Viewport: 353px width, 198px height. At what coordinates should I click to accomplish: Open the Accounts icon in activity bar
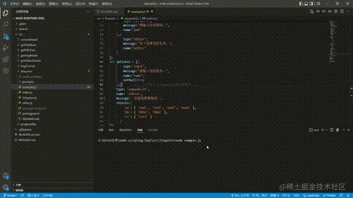(6, 175)
